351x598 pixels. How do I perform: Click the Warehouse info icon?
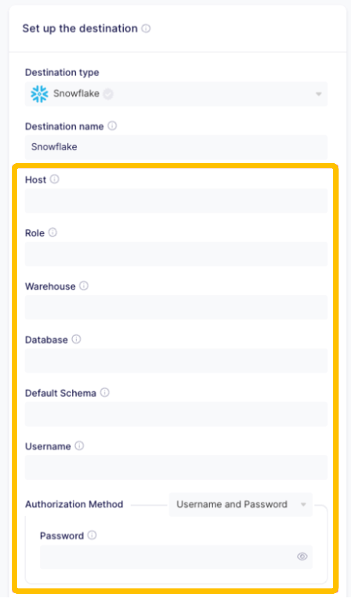[x=84, y=286]
